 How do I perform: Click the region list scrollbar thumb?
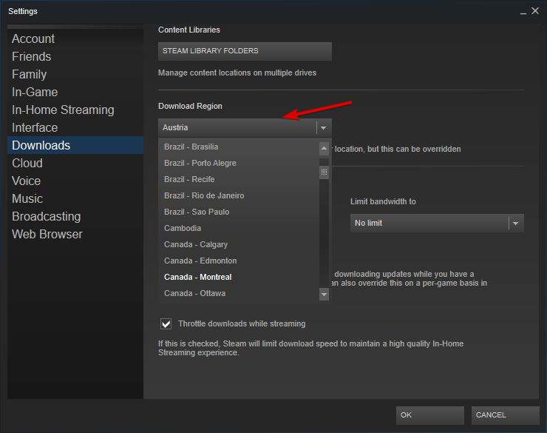(324, 172)
